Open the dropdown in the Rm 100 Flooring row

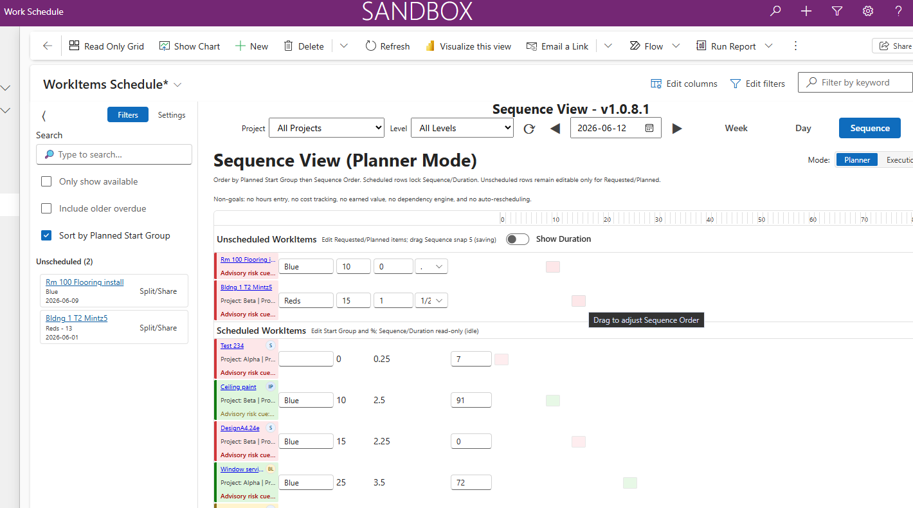coord(431,266)
